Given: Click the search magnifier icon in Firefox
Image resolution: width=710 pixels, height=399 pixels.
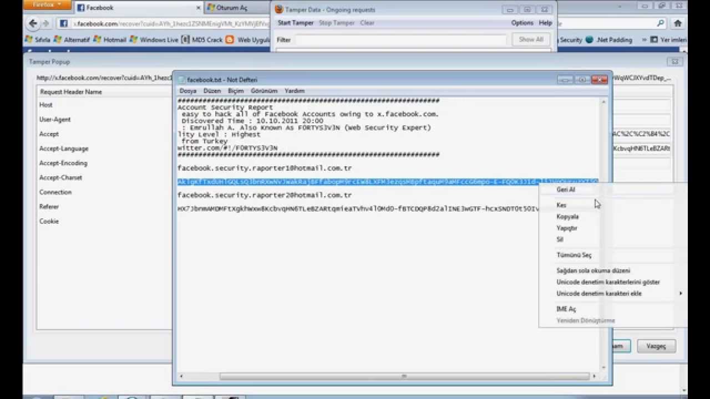Looking at the screenshot, I should [x=660, y=23].
